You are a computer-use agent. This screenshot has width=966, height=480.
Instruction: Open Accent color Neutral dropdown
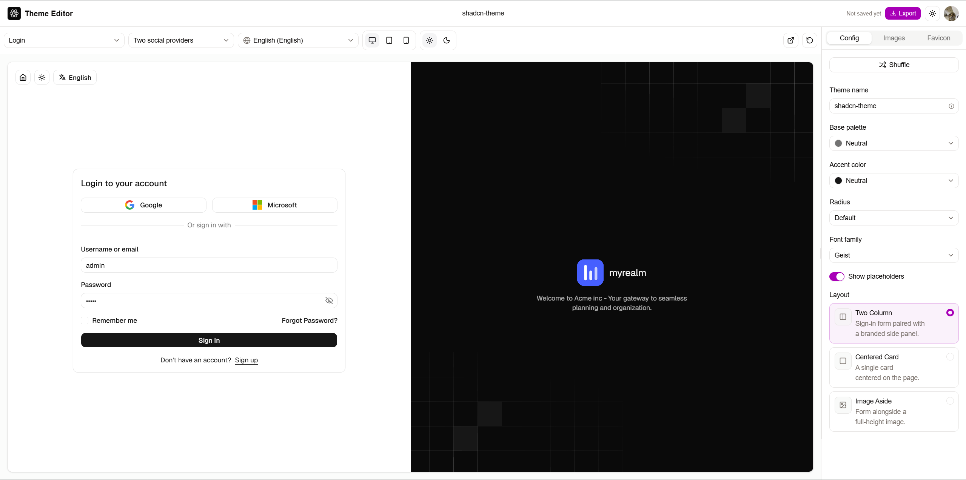(894, 181)
